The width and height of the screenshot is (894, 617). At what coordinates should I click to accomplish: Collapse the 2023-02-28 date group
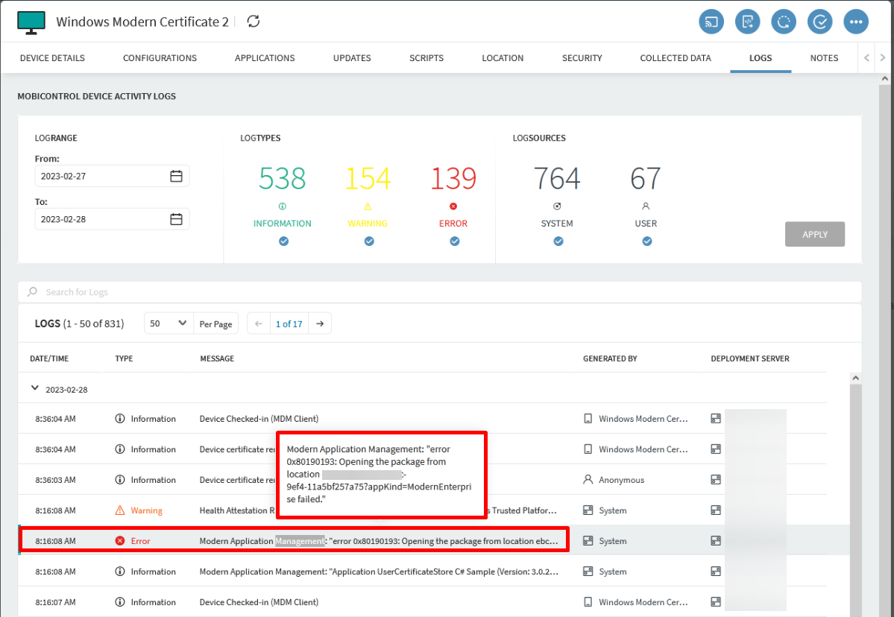pos(34,388)
